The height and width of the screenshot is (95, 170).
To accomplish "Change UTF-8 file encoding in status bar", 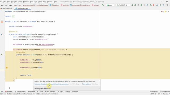I will point(160,94).
